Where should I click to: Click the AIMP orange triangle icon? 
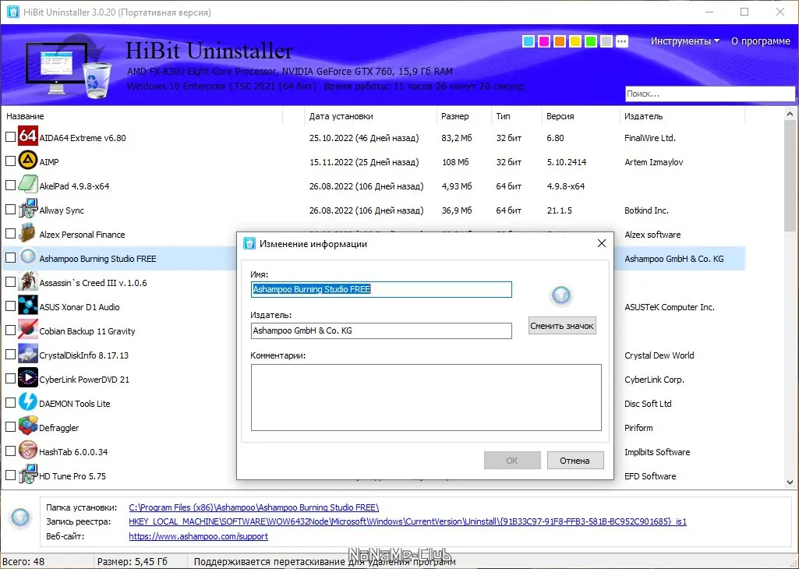coord(27,161)
